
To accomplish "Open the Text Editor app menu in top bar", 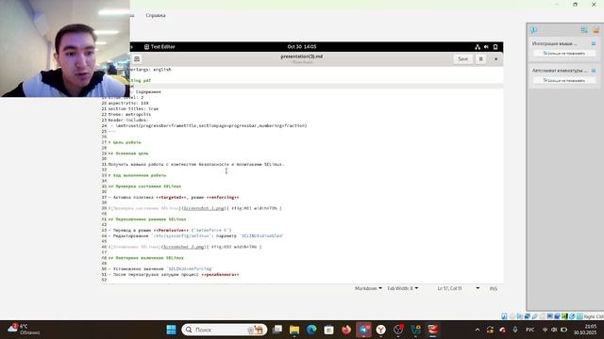I will click(159, 46).
